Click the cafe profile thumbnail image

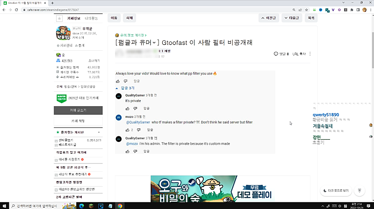63,33
